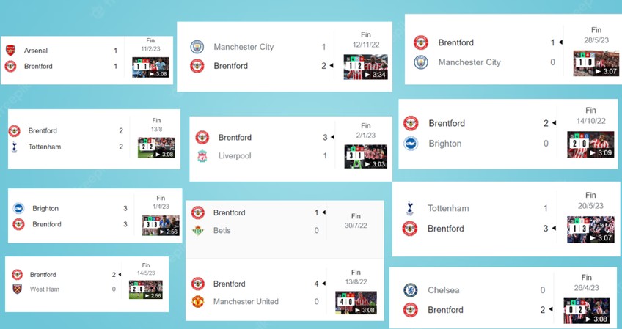Click Tottenham crest in the 20/5/23 match
622x329 pixels.
(410, 209)
